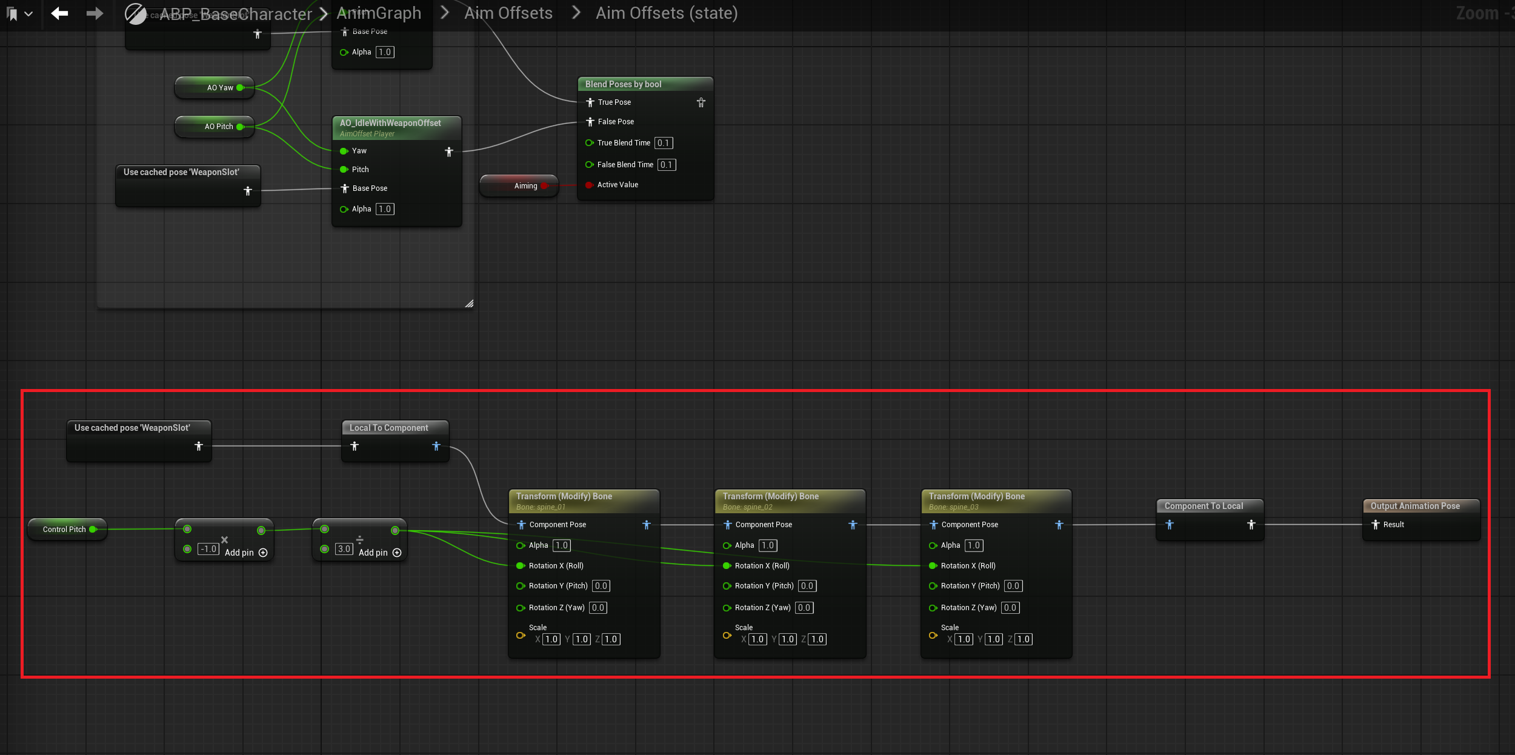
Task: Click the Active Value boolean pin
Action: (589, 185)
